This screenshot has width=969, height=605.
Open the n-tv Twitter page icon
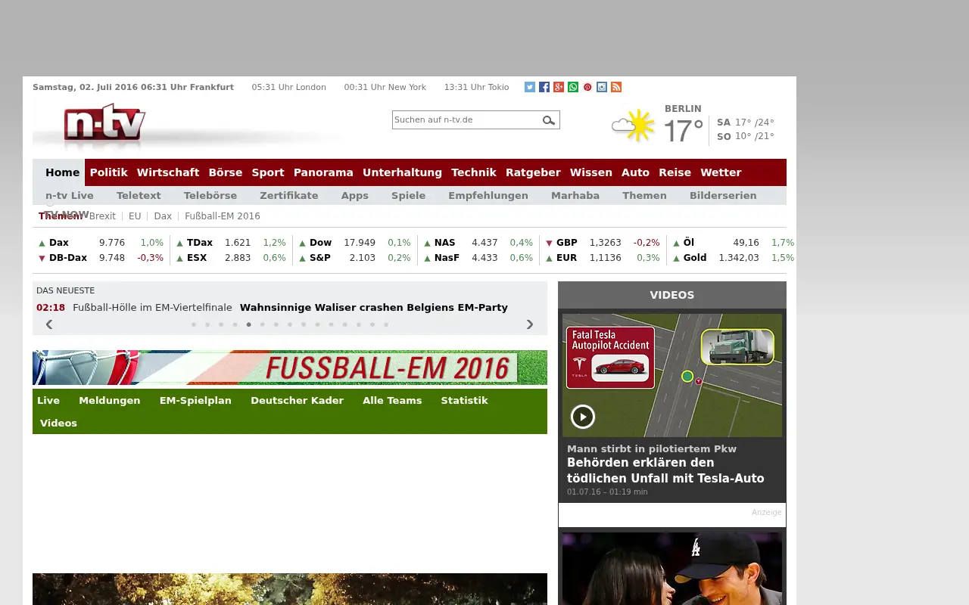[530, 87]
